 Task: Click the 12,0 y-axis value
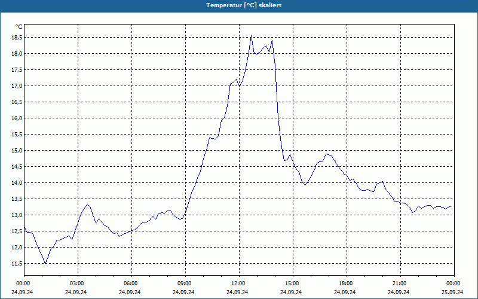tap(17, 248)
